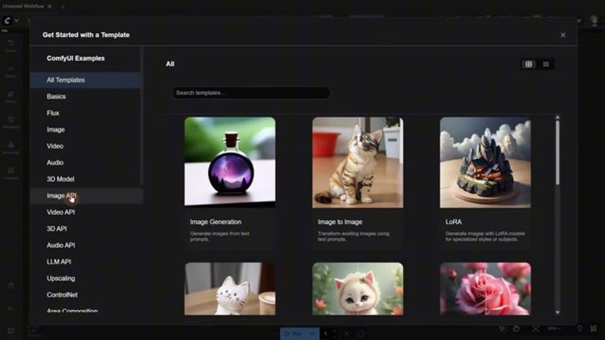Click the Image to Image card title
The width and height of the screenshot is (605, 340).
(340, 222)
